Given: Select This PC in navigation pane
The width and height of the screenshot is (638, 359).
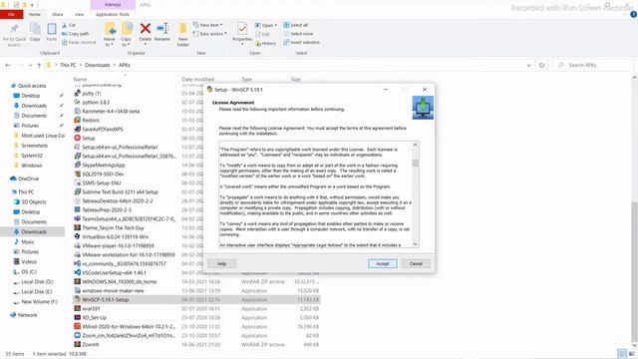Looking at the screenshot, I should click(x=26, y=191).
